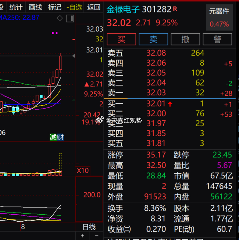
Task: Click PE(动) value 60.7
Action: pos(224,229)
